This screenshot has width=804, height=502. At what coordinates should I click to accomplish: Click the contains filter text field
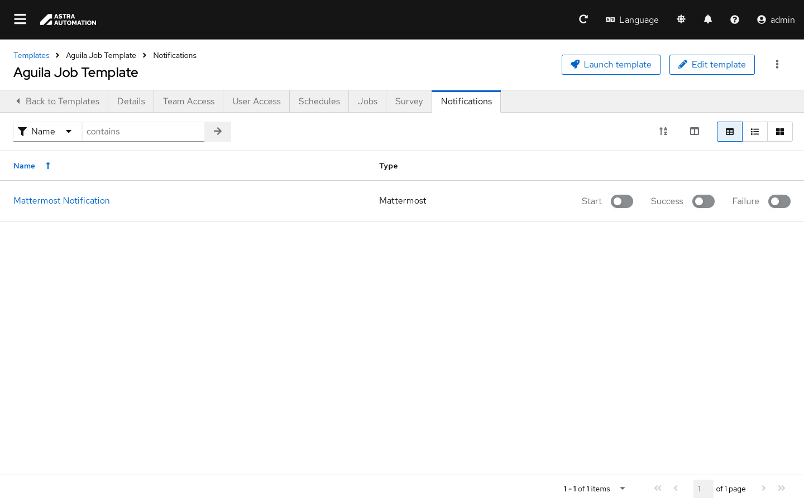pyautogui.click(x=143, y=132)
